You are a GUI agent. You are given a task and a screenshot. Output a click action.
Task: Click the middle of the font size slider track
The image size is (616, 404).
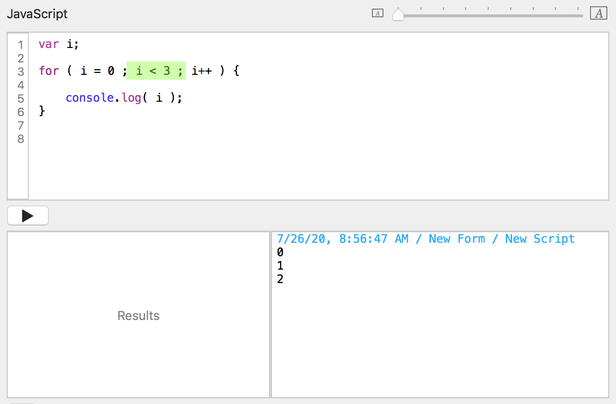(490, 15)
